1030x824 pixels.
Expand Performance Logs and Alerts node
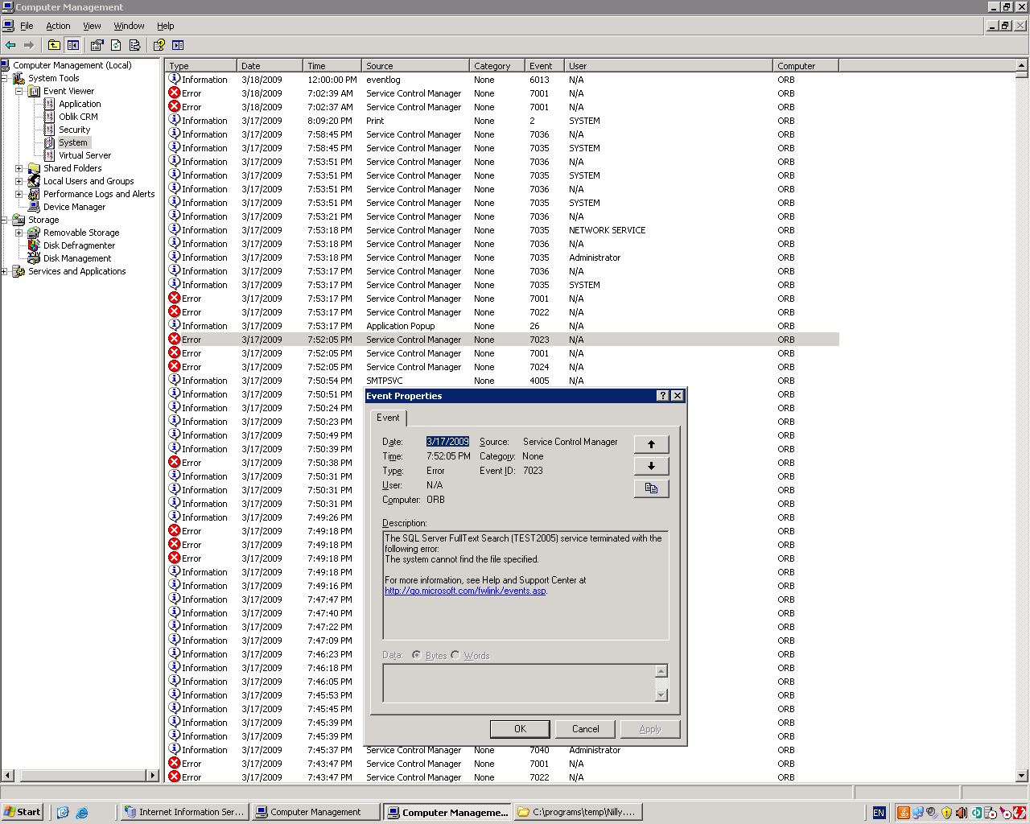click(x=19, y=194)
